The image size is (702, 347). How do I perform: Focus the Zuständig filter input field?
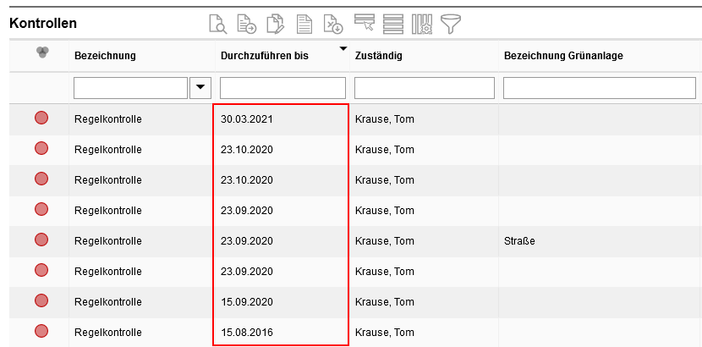point(424,88)
